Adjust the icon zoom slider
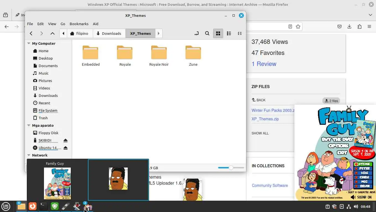The image size is (376, 212). click(x=231, y=168)
